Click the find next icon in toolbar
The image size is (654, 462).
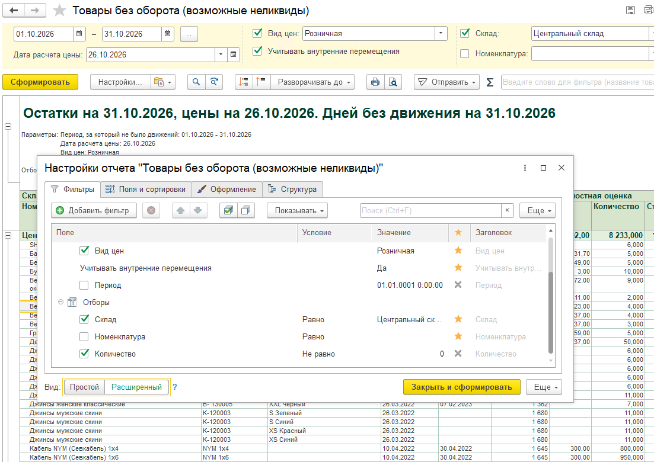pyautogui.click(x=214, y=82)
